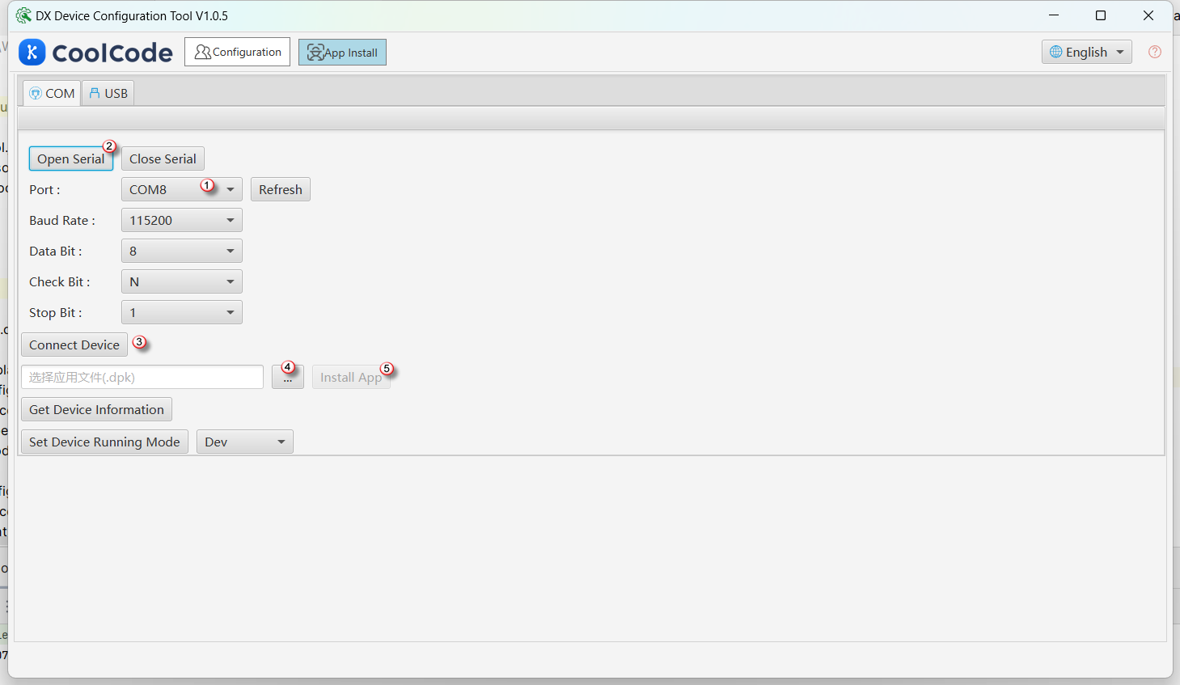Open the Data Bit dropdown
The width and height of the screenshot is (1180, 685).
point(181,251)
